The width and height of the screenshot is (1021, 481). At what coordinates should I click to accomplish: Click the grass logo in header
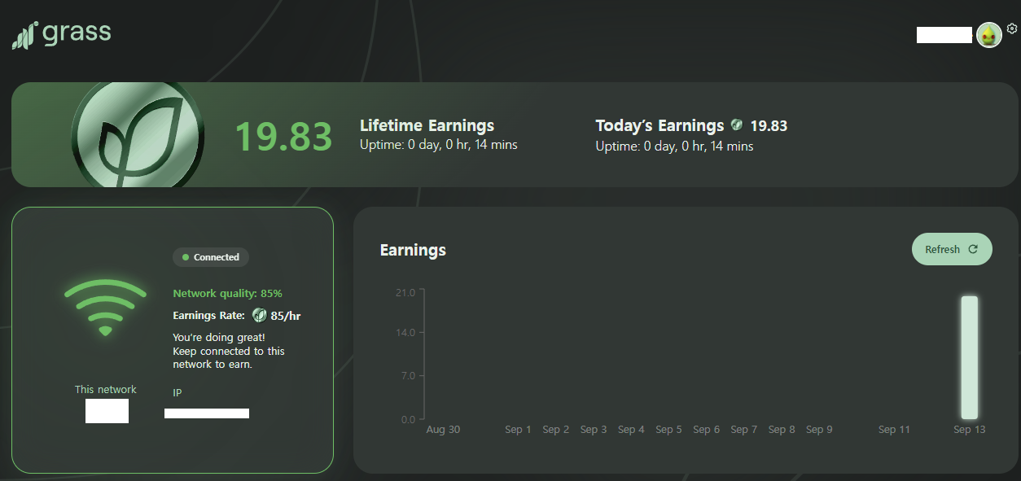pyautogui.click(x=61, y=35)
